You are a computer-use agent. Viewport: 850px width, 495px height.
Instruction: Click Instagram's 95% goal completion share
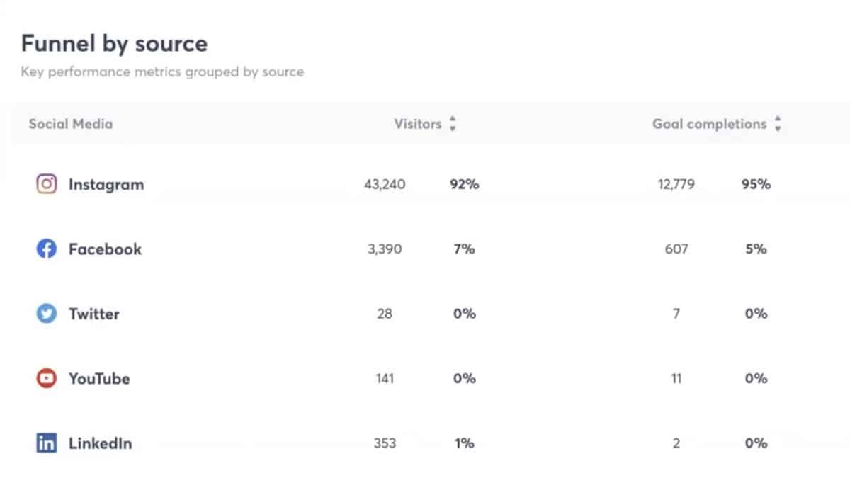pos(756,185)
